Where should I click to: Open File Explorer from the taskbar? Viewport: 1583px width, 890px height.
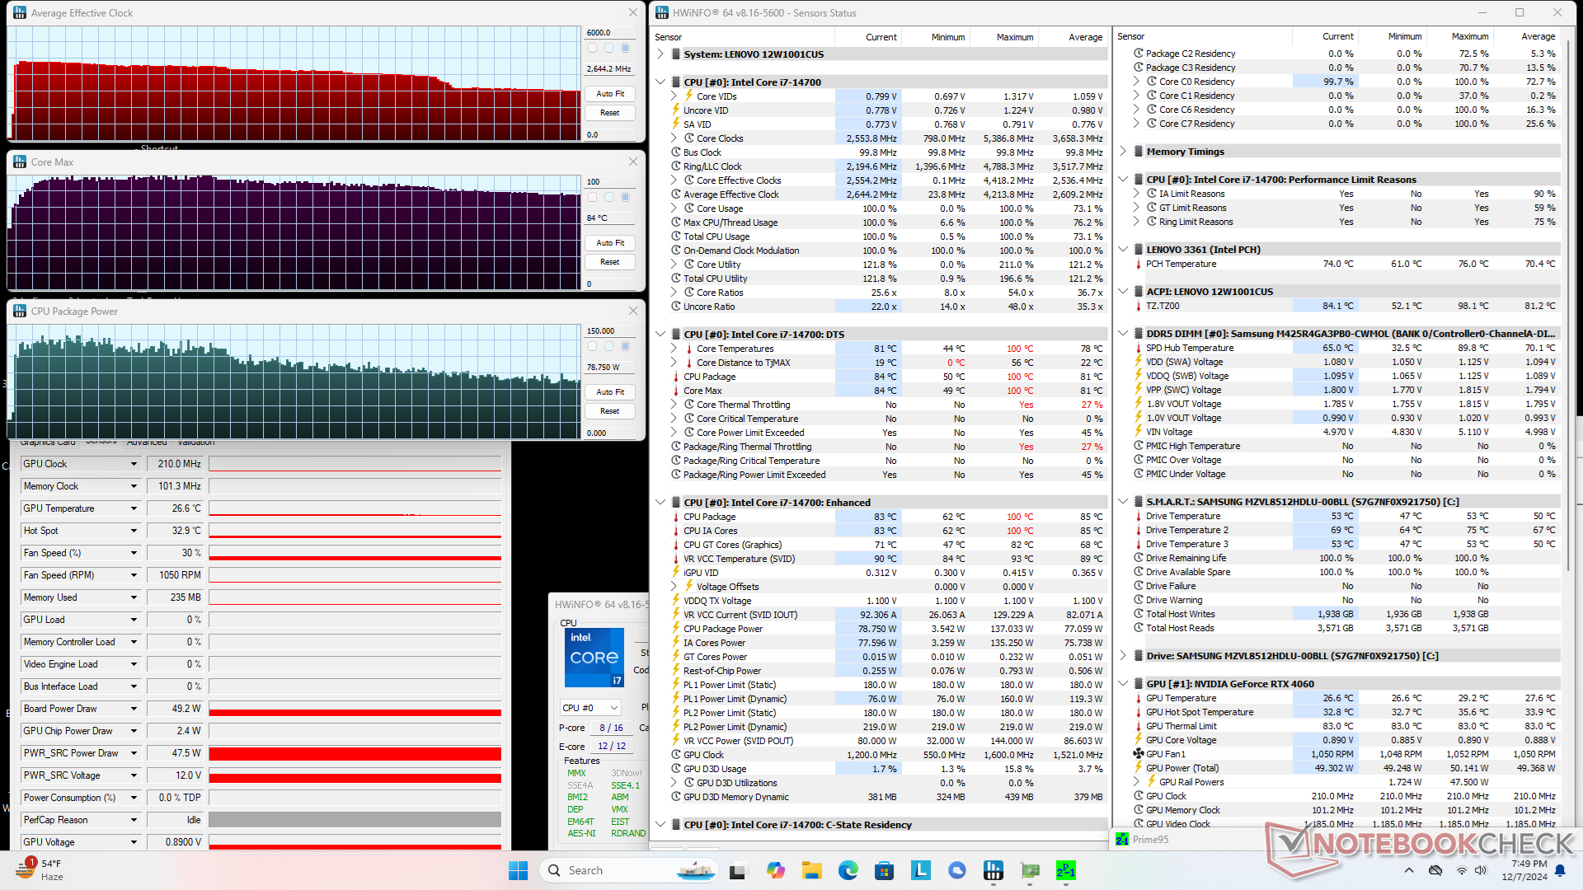coord(811,870)
